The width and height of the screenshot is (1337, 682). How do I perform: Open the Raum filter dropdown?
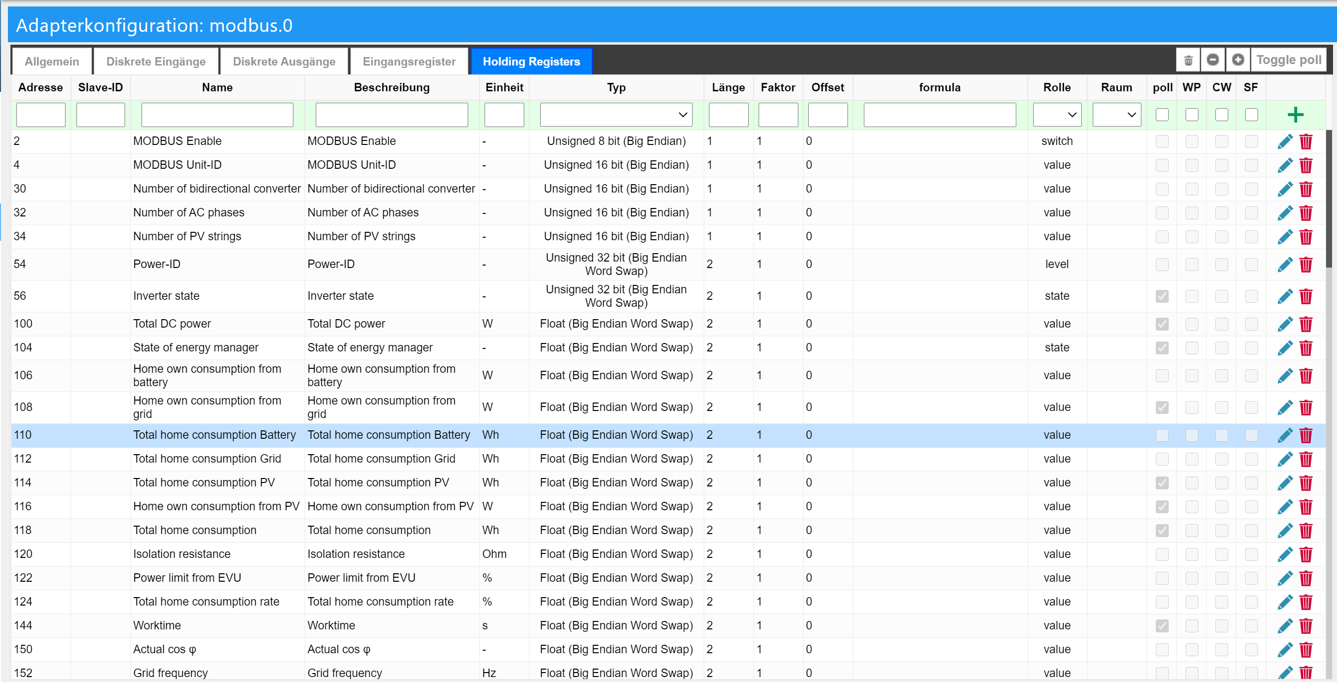click(1117, 115)
